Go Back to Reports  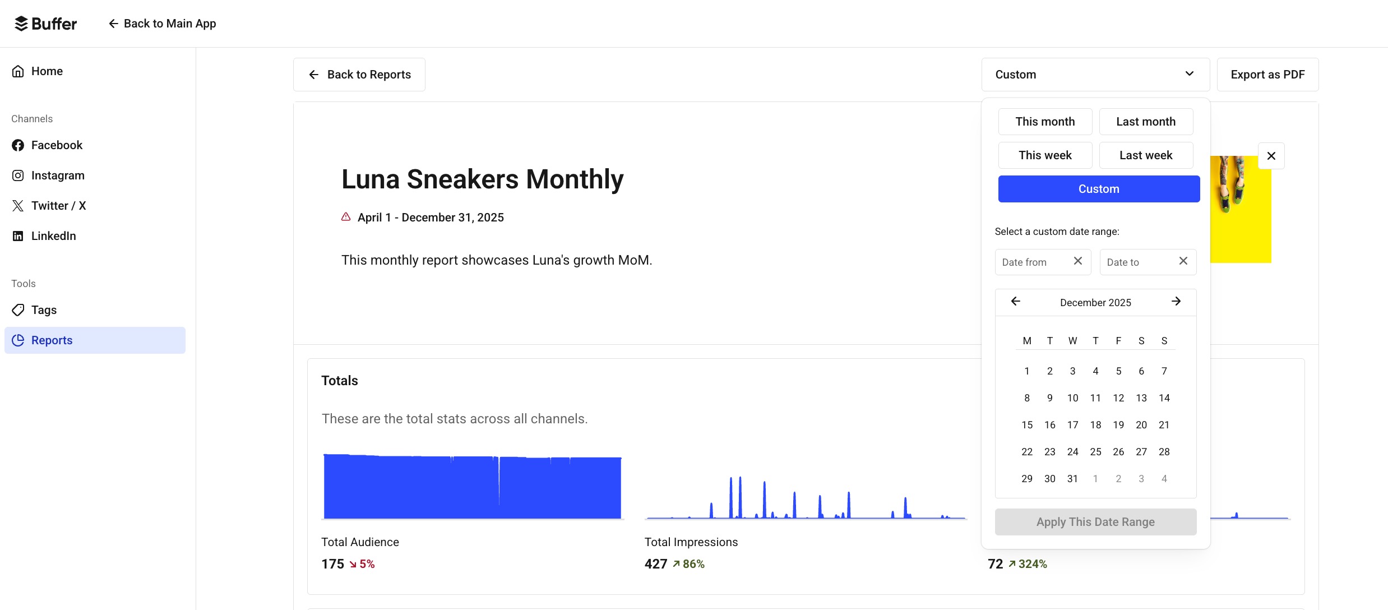coord(359,74)
